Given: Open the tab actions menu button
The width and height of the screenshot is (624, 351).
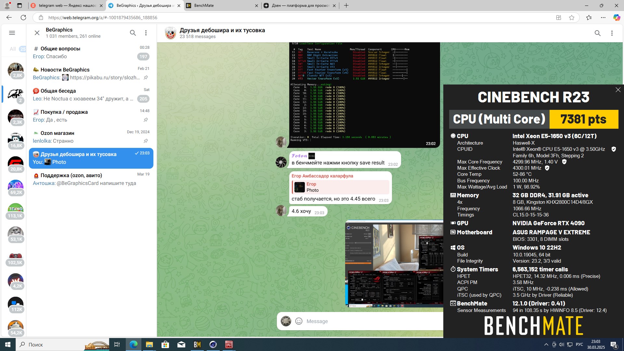Looking at the screenshot, I should [19, 6].
